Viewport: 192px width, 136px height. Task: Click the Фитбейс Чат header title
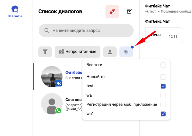point(157,6)
